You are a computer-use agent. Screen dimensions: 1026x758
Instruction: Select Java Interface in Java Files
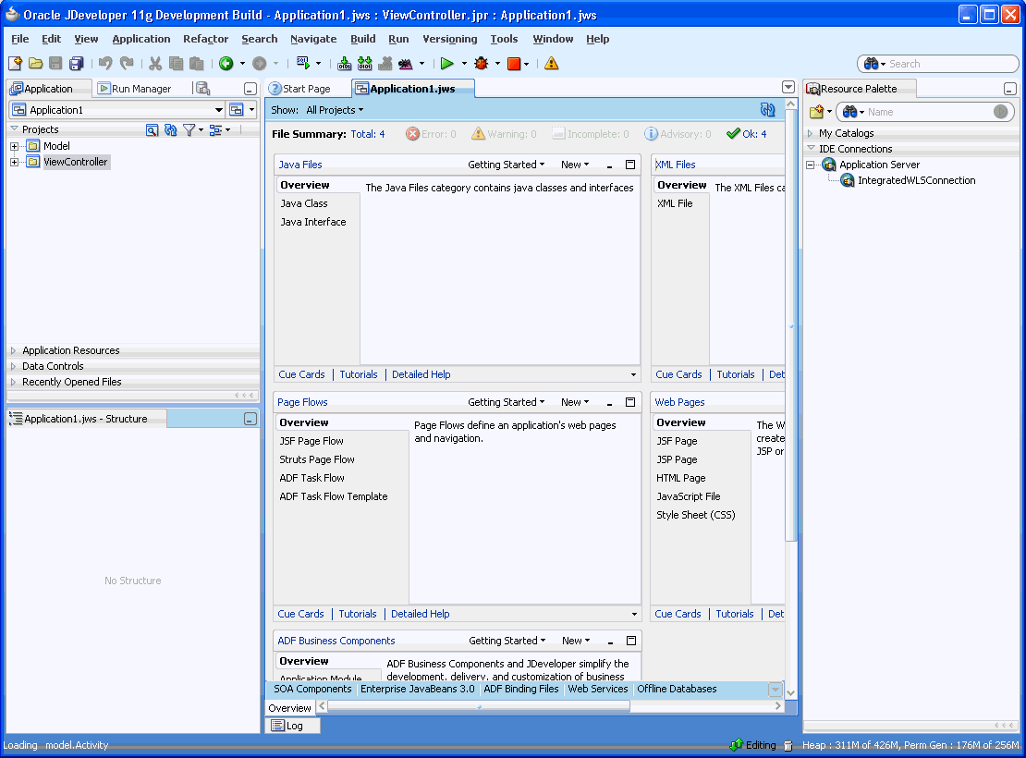point(313,222)
